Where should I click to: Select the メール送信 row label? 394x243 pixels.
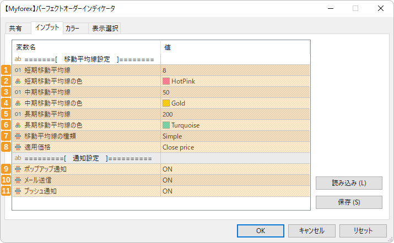point(37,180)
